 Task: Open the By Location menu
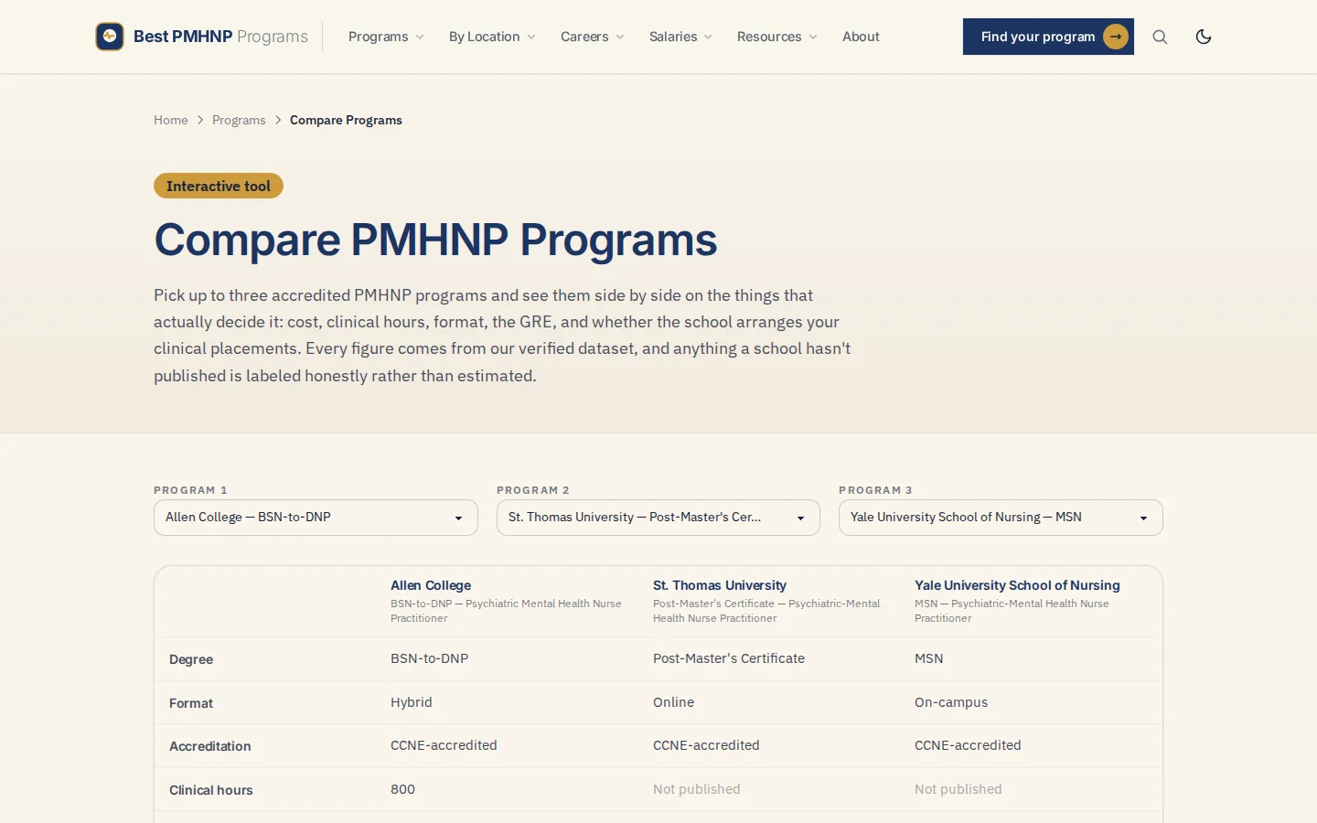click(492, 37)
